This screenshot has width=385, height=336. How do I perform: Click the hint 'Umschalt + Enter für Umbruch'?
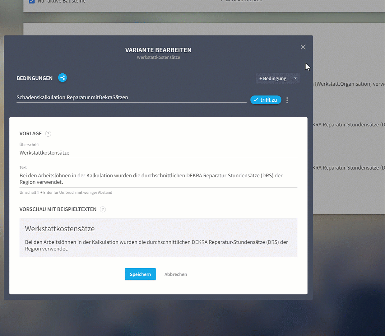coord(66,193)
